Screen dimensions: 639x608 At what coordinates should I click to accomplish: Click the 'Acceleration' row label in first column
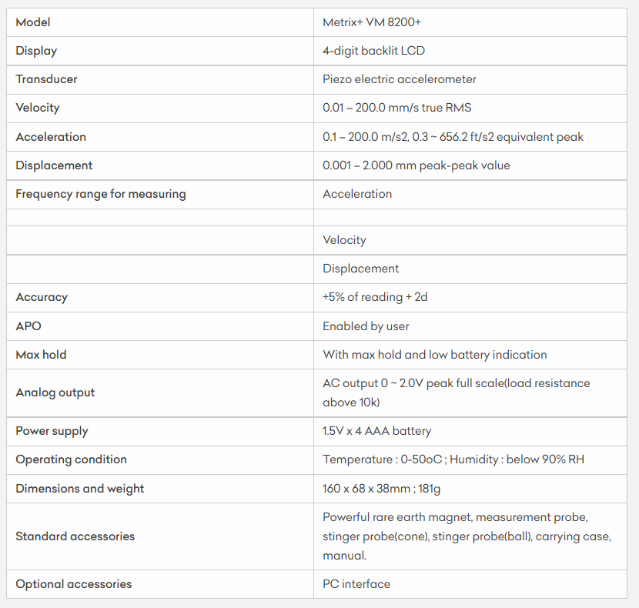click(x=51, y=137)
